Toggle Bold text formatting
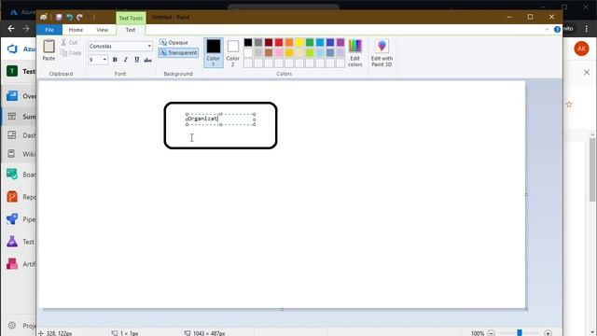The width and height of the screenshot is (597, 336). [115, 60]
